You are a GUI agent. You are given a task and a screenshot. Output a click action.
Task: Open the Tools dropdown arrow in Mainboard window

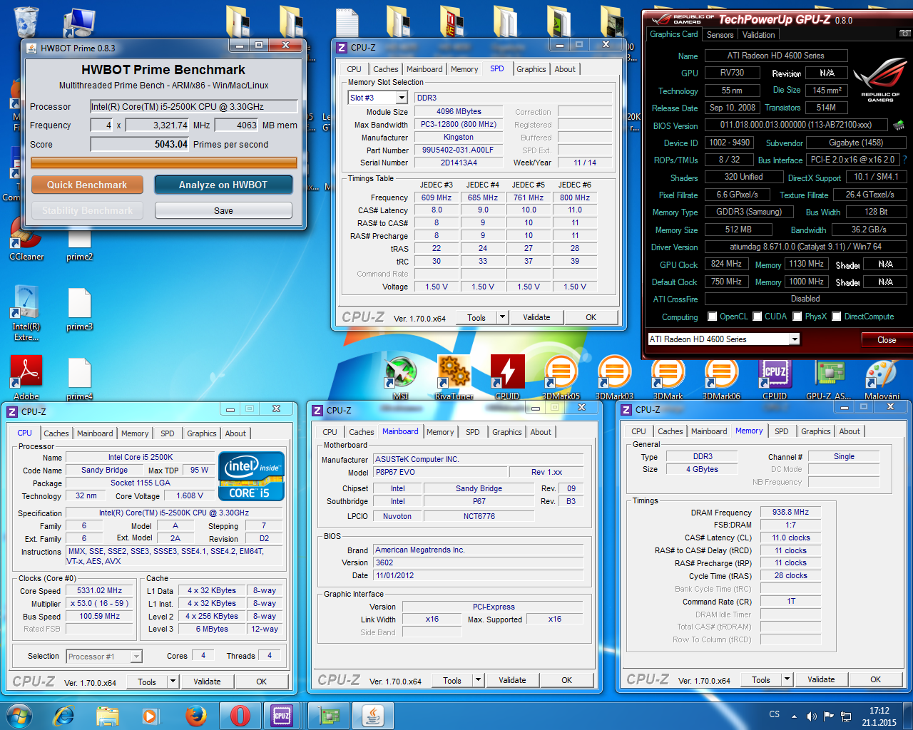pyautogui.click(x=478, y=680)
